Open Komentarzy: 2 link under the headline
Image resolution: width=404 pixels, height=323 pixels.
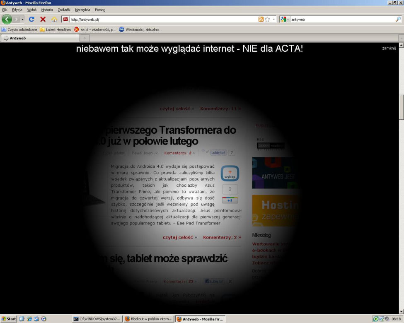pos(179,153)
